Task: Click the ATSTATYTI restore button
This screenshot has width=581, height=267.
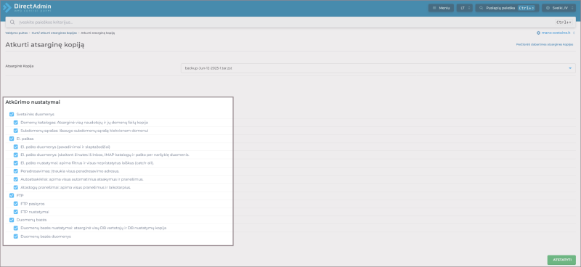Action: 561,260
